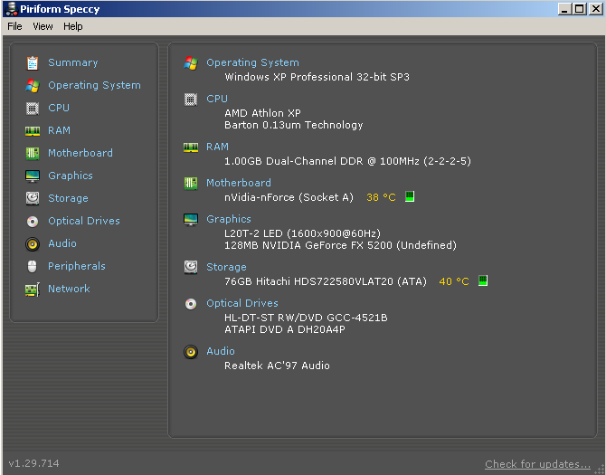Open the Motherboard section in sidebar
The width and height of the screenshot is (606, 475).
[x=80, y=153]
